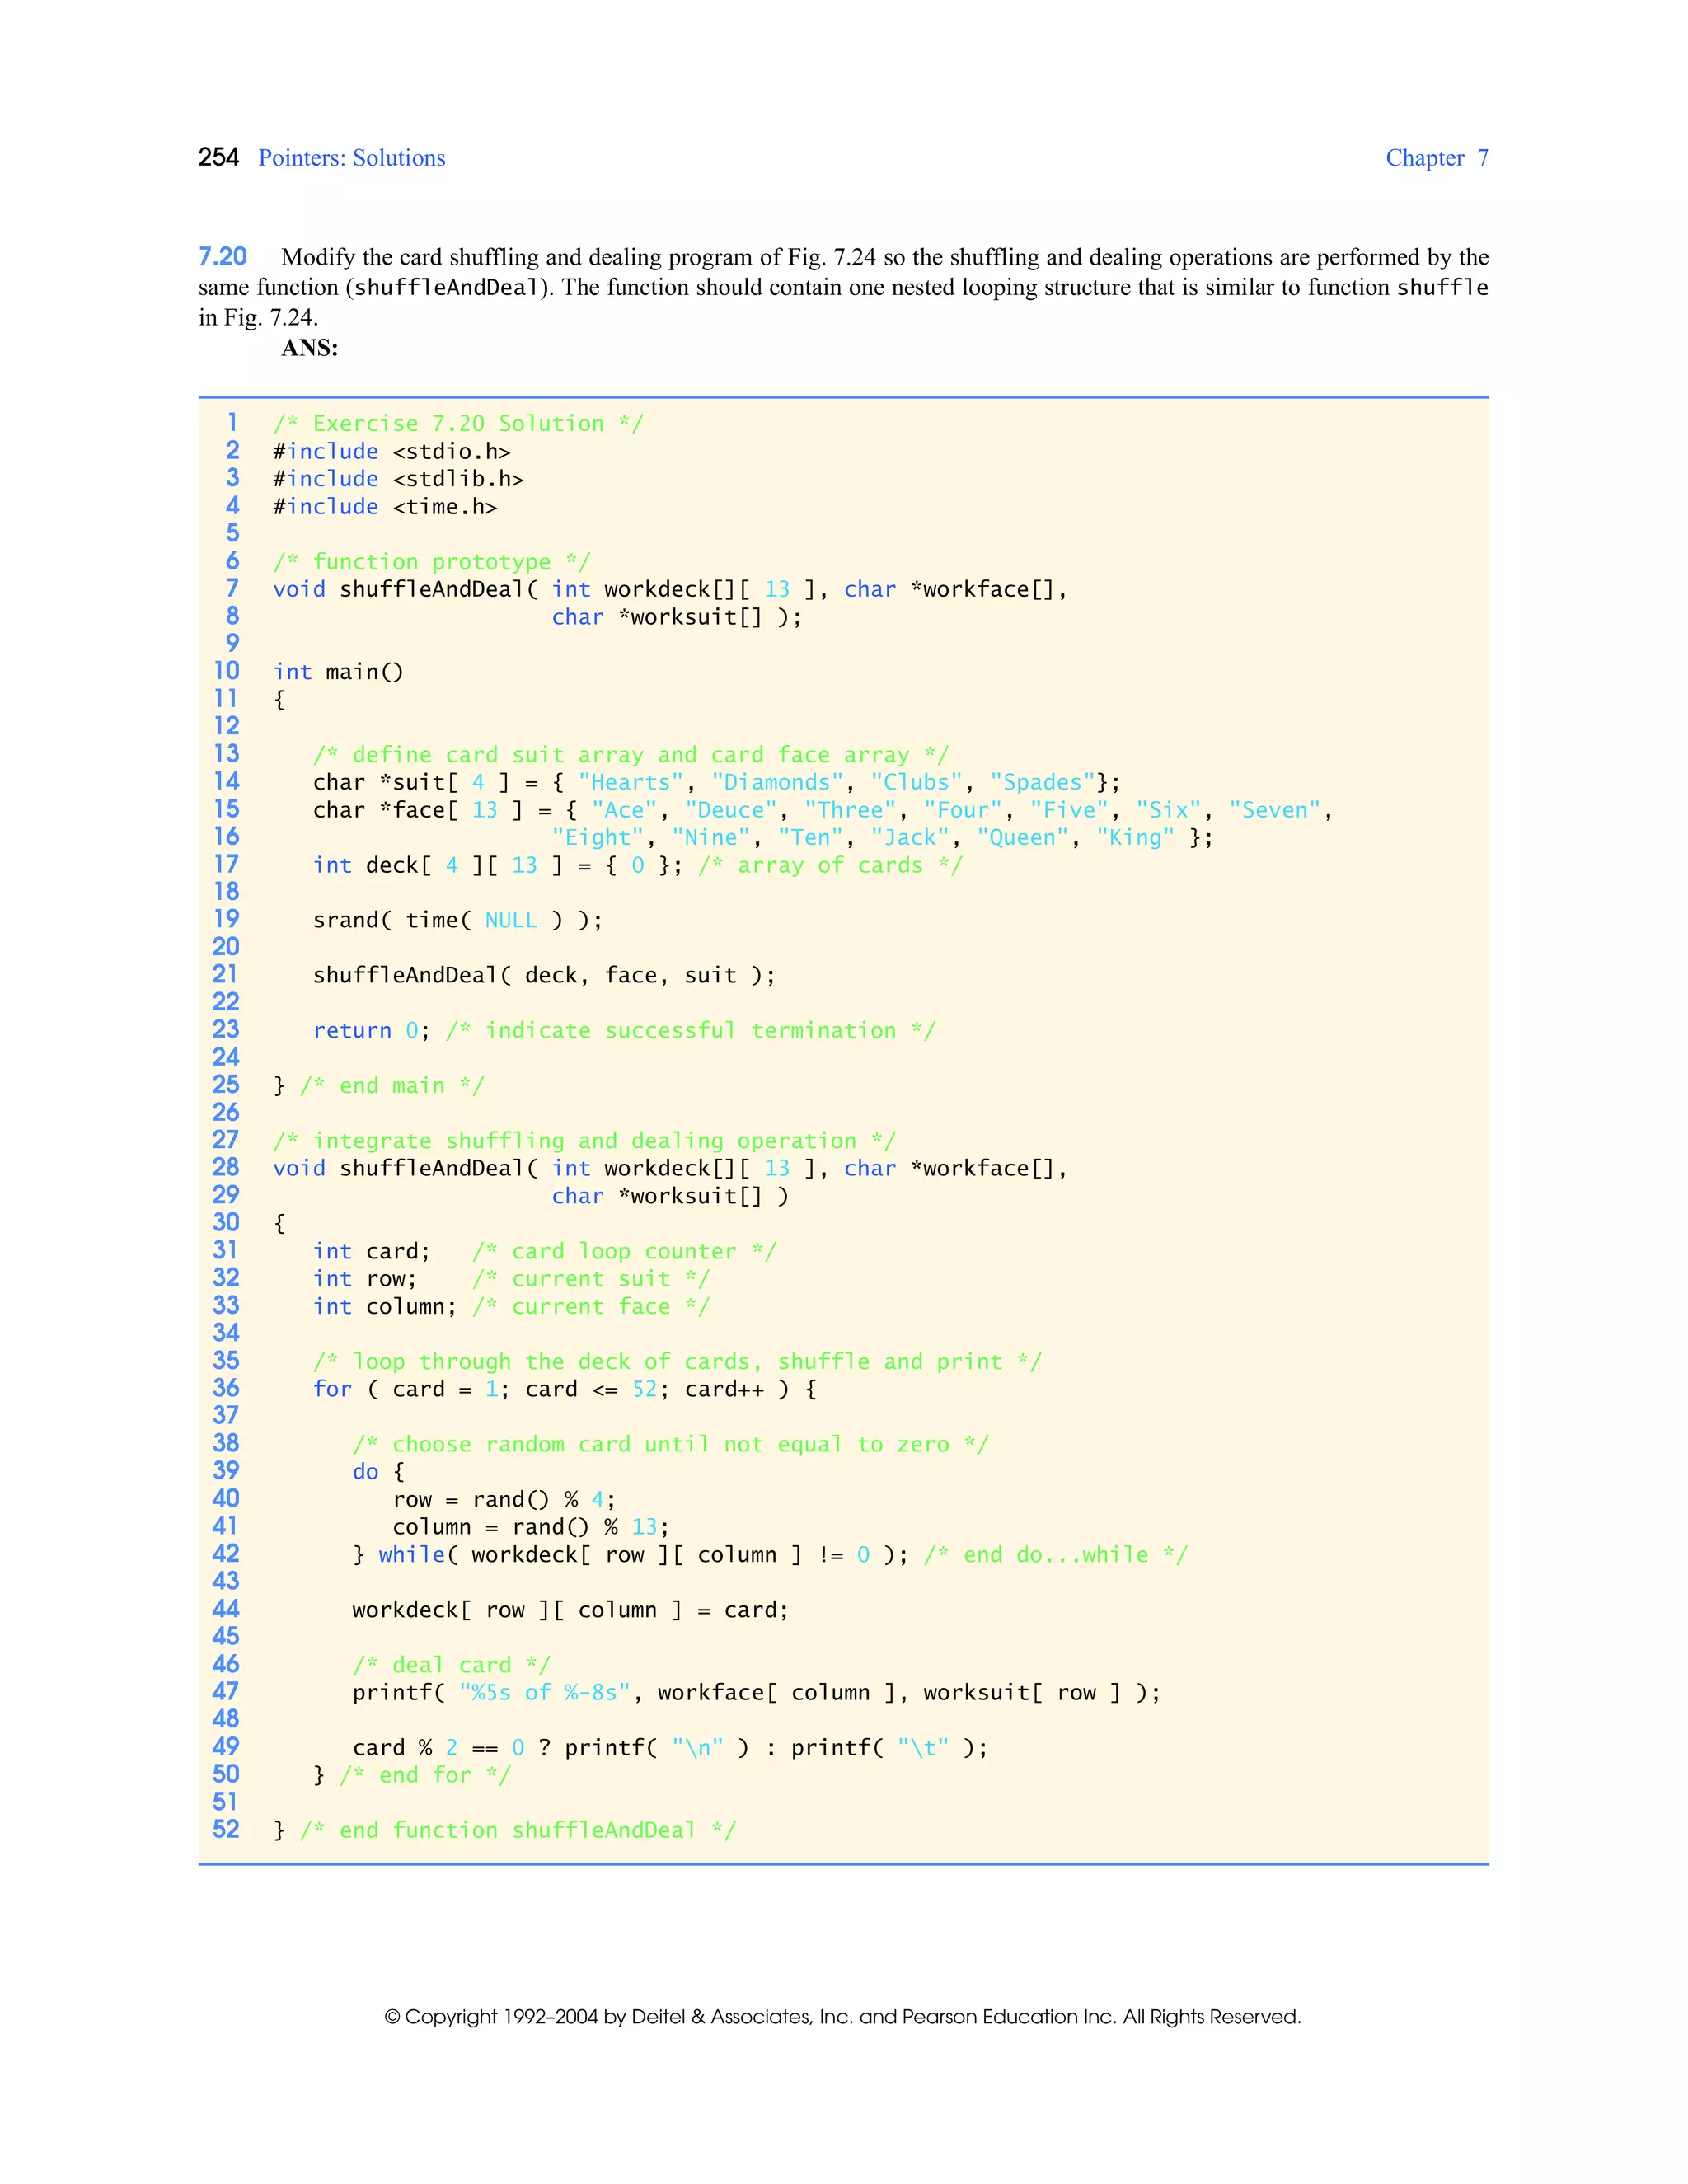The width and height of the screenshot is (1688, 2184).
Task: Click the shuffleAndDeal( deck, face, suit ) call
Action: [543, 975]
